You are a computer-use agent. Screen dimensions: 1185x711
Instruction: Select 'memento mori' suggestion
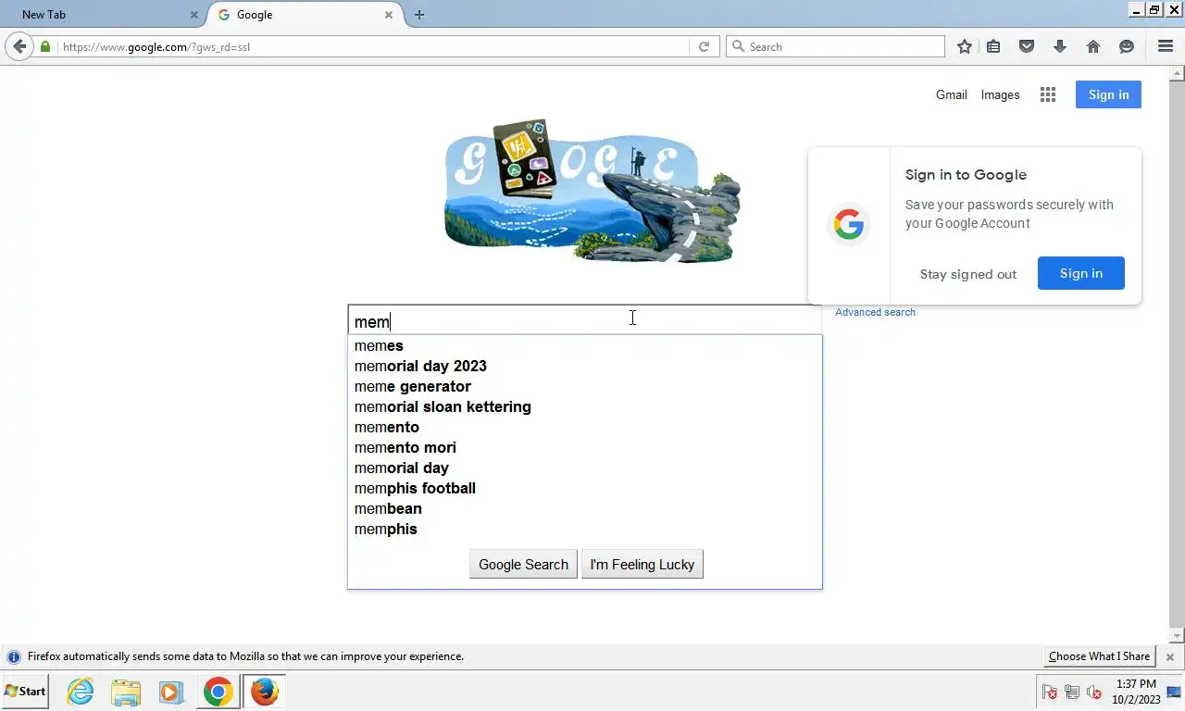point(584,447)
